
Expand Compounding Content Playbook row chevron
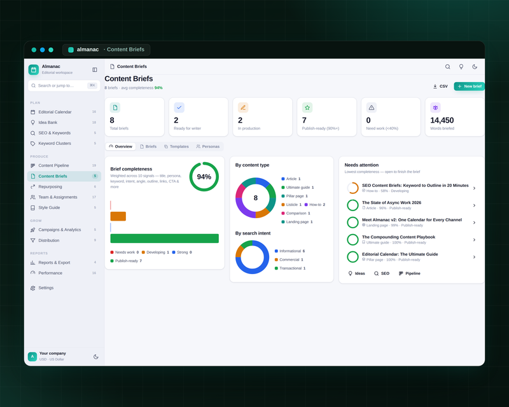[474, 240]
